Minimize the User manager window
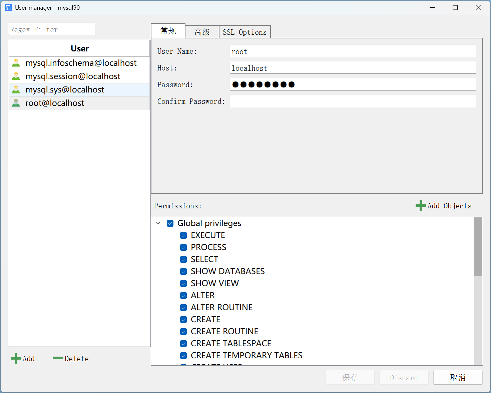The height and width of the screenshot is (393, 491). (x=432, y=7)
